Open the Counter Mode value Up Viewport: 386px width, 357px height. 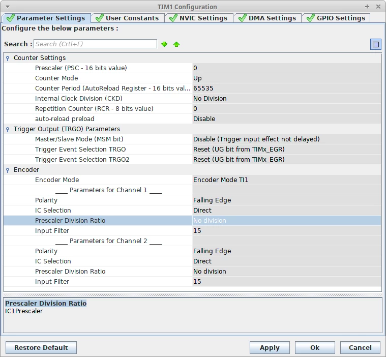tap(287, 78)
